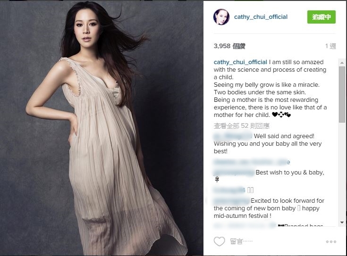Open the three-dots more options menu
Screen dimensions: 347x256
[x=331, y=242]
